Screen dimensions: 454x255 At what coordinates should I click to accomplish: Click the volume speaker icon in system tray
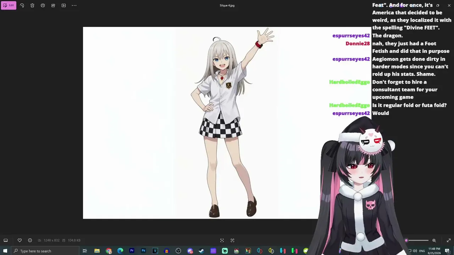[x=415, y=251]
